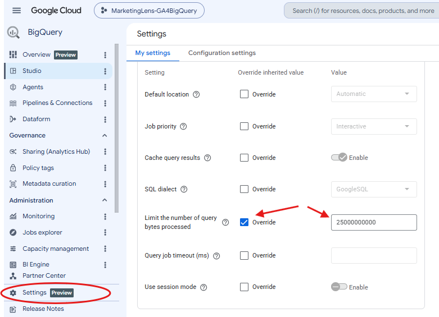Screen dimensions: 439x317
Task: Open the MarketingLens-GA4BigQuery project picker
Action: pyautogui.click(x=149, y=11)
